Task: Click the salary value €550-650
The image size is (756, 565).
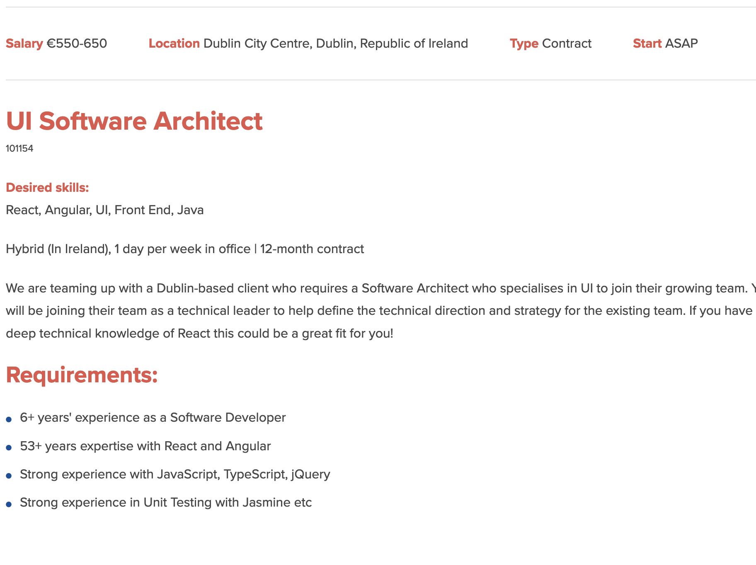Action: pos(77,43)
